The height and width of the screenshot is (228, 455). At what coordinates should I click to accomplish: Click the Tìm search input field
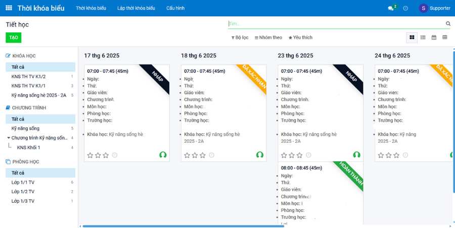coord(334,24)
